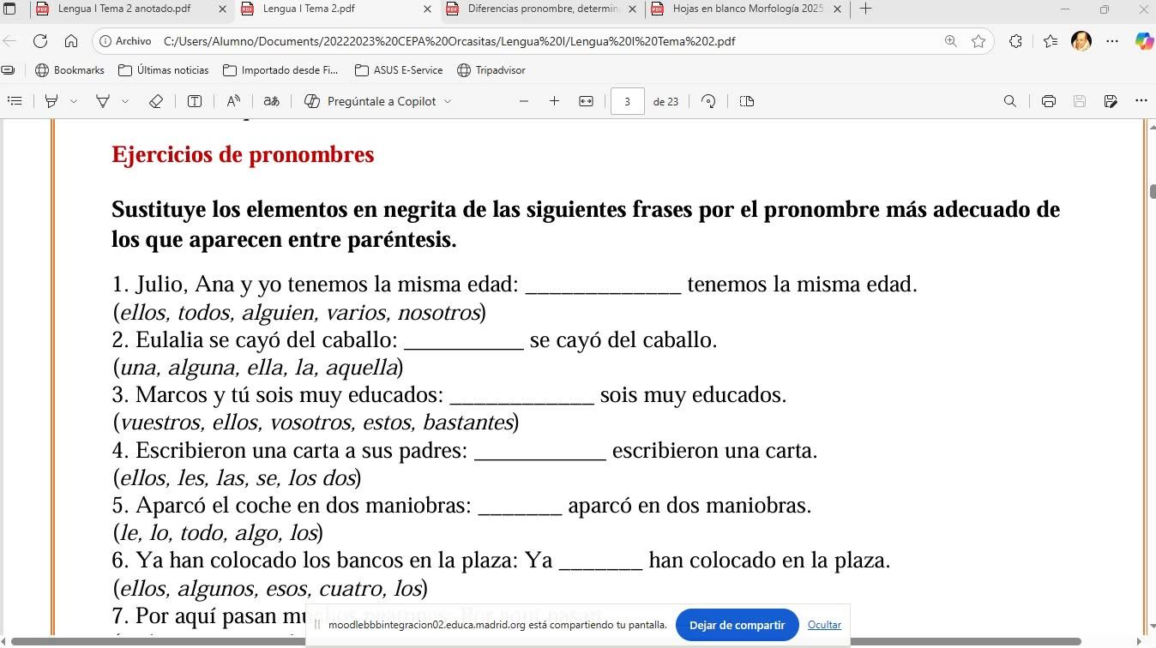Click sentence '4. Escribieron una carta a sus padres'

pos(289,450)
